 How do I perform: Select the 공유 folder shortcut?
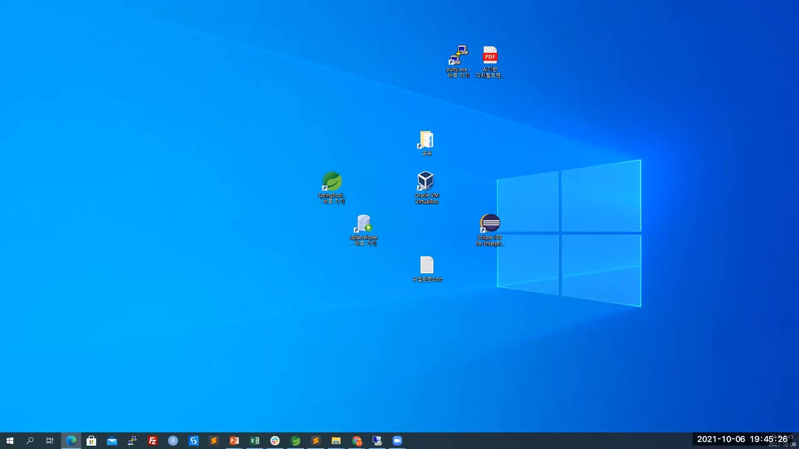[x=426, y=140]
